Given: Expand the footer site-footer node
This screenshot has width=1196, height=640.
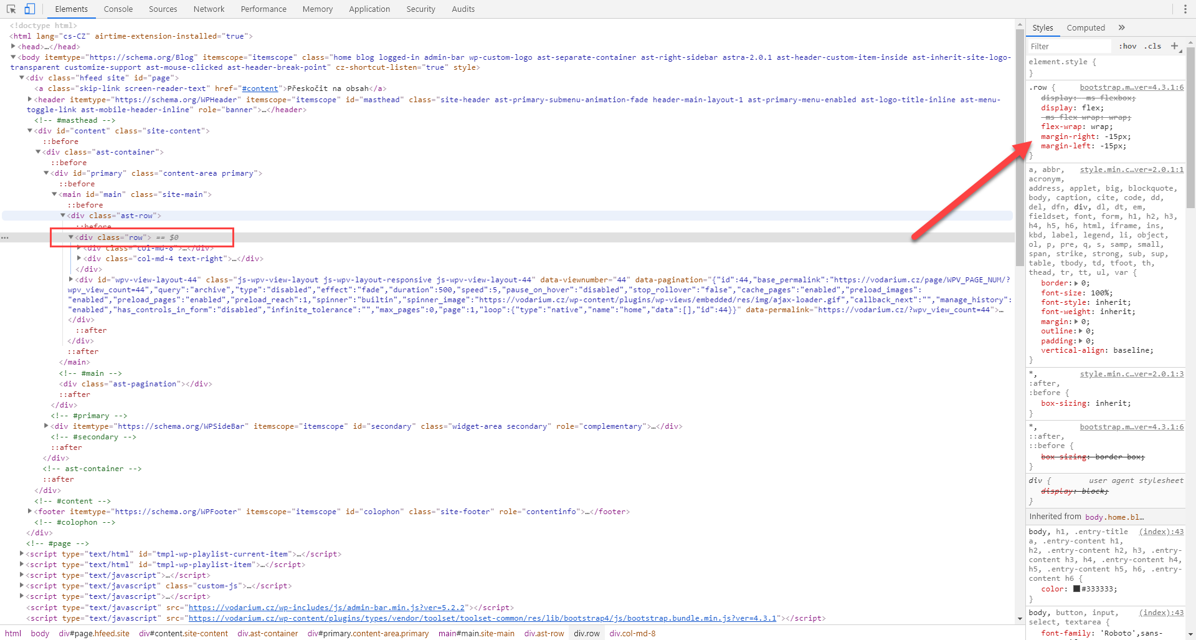Looking at the screenshot, I should (x=30, y=512).
